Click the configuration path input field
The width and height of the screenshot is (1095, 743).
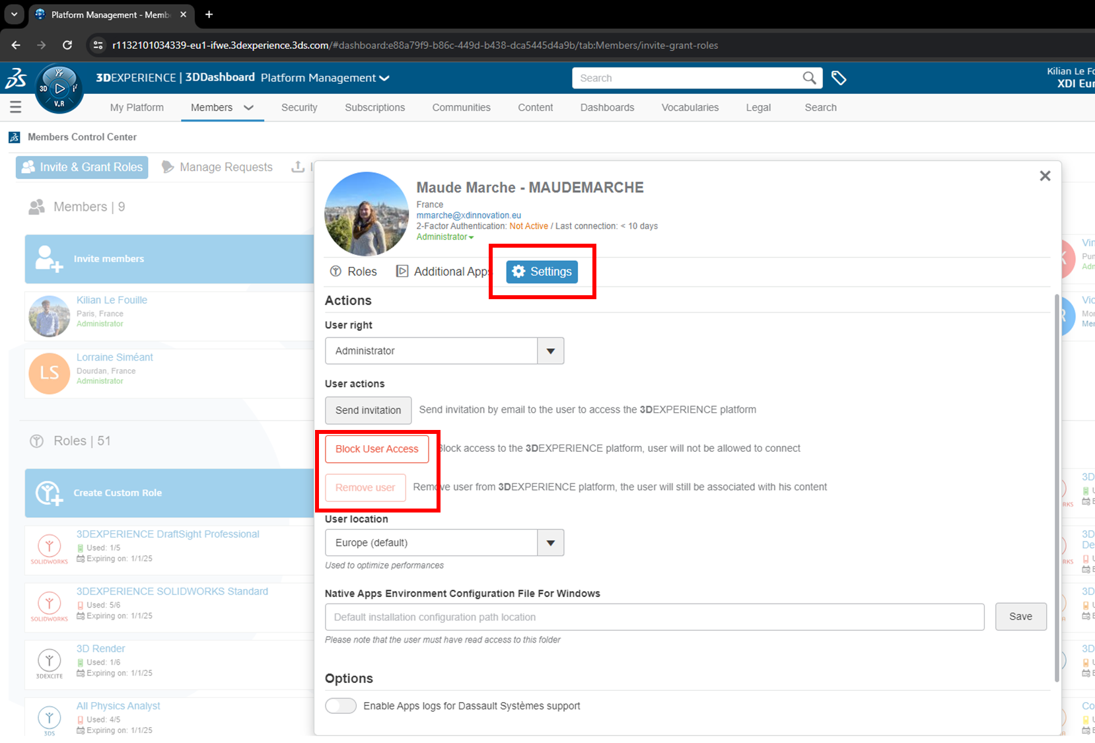[x=654, y=617]
